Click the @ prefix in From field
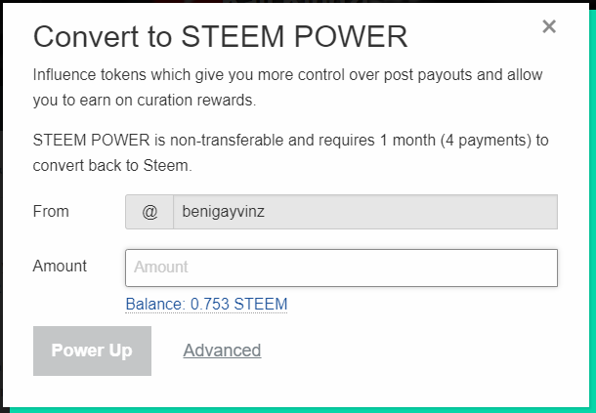The height and width of the screenshot is (413, 596). click(x=149, y=212)
